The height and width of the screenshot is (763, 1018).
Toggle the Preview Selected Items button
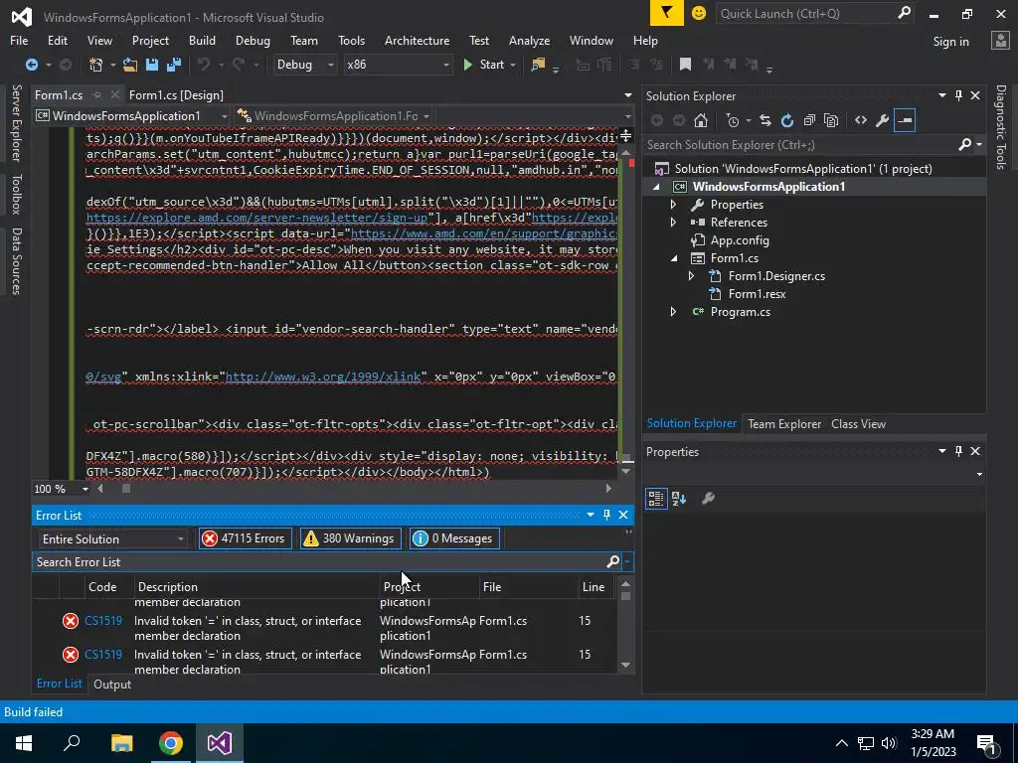click(x=905, y=120)
